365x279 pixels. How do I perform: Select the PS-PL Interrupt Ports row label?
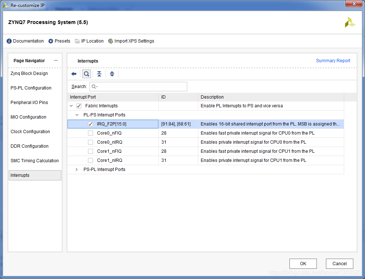point(104,170)
